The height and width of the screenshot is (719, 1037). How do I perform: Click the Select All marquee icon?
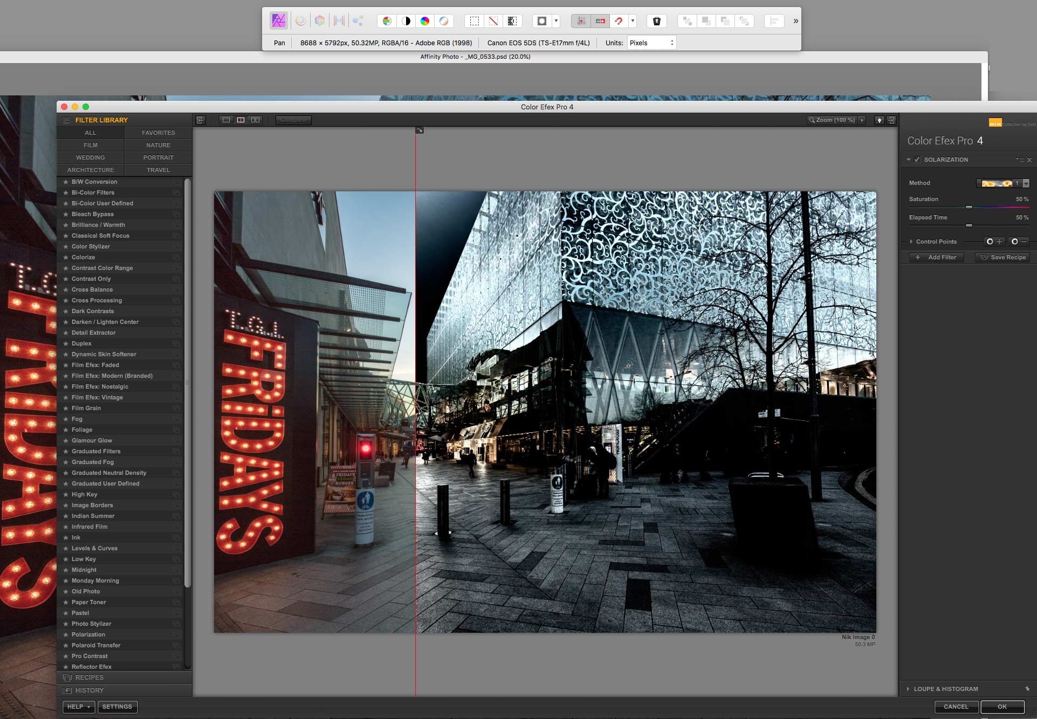[x=475, y=21]
